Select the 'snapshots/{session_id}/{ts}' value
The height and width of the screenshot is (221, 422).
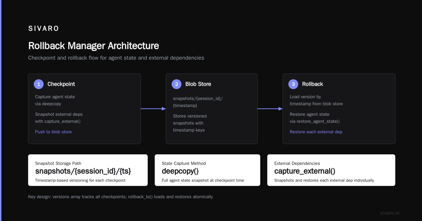coord(83,172)
